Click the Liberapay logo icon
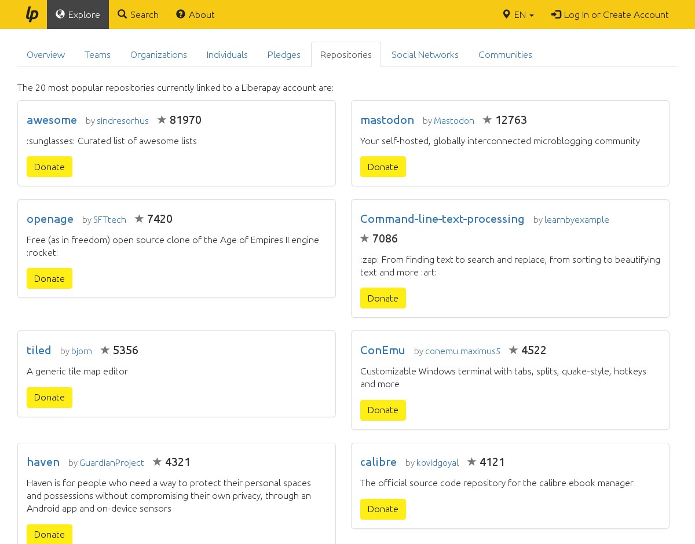The image size is (695, 544). pos(32,14)
